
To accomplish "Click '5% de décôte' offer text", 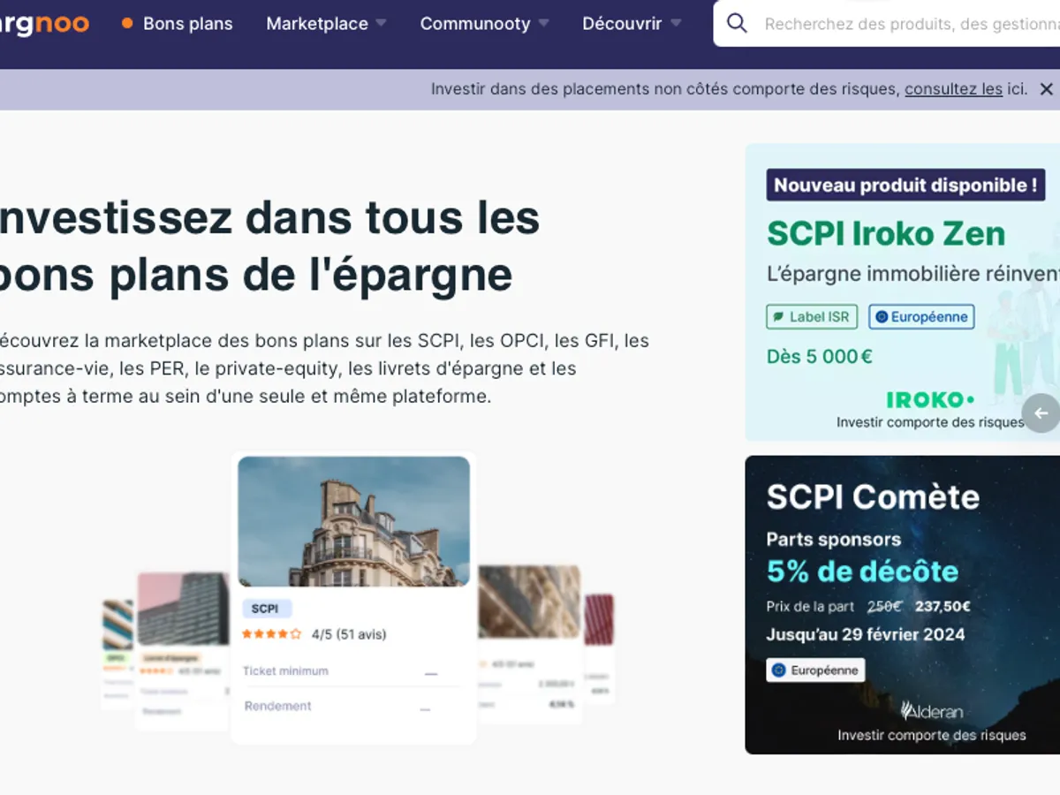I will [862, 572].
